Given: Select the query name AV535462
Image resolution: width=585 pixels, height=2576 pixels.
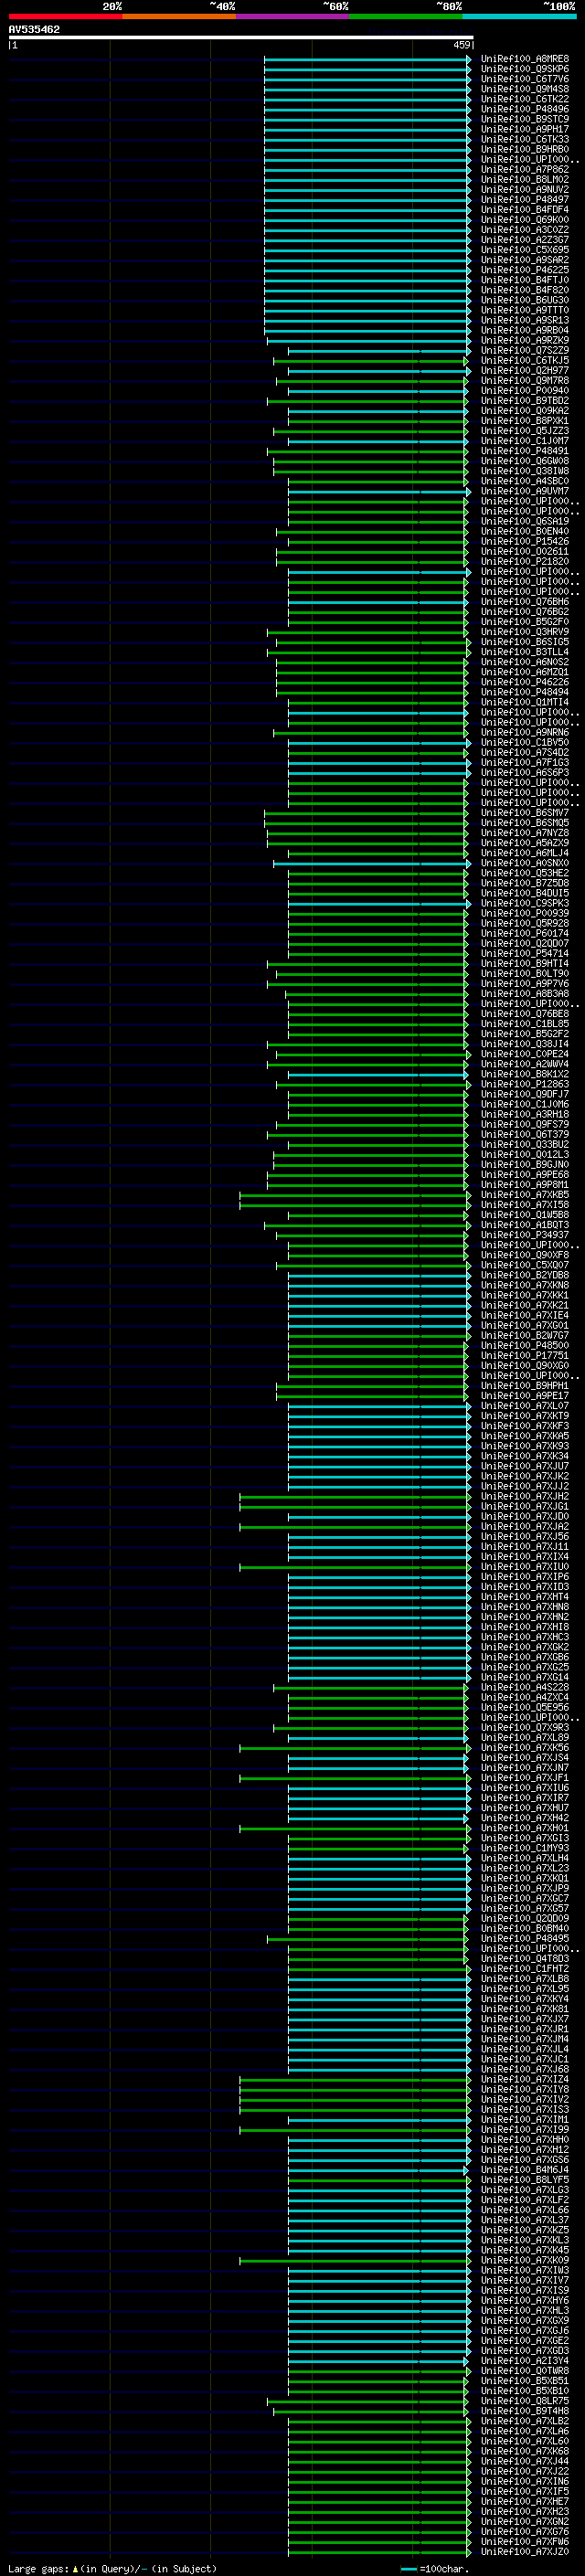Looking at the screenshot, I should 34,29.
